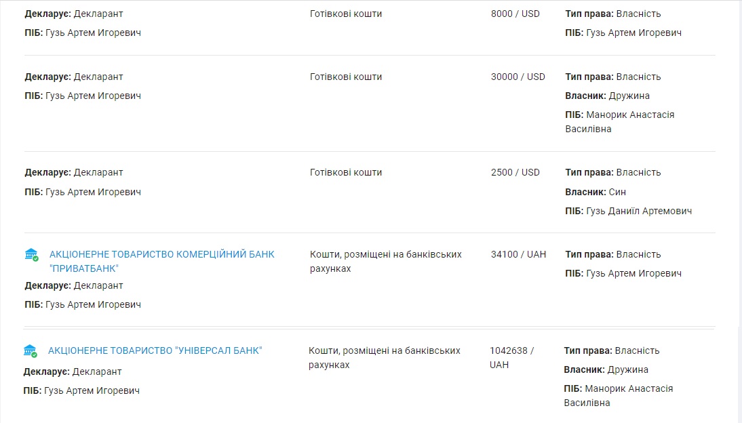This screenshot has width=742, height=423.
Task: Select the 1042638 / UAH amount
Action: [x=511, y=357]
